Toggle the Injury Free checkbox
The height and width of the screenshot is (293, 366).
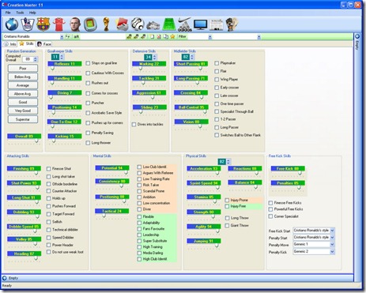(227, 206)
